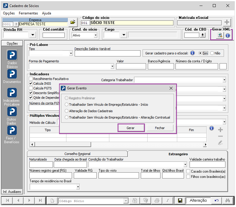The height and width of the screenshot is (207, 236).
Task: Open the Cond. do sócio dropdown
Action: (x=96, y=35)
